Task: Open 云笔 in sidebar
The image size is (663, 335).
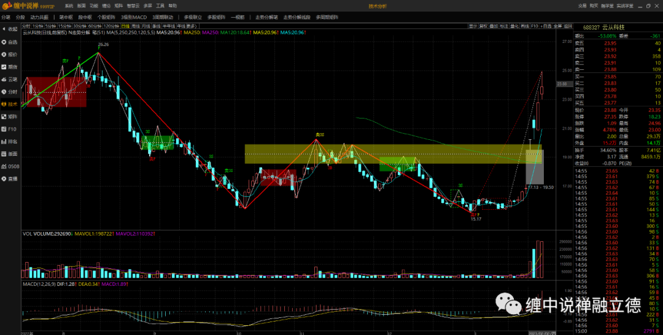Action: click(10, 79)
